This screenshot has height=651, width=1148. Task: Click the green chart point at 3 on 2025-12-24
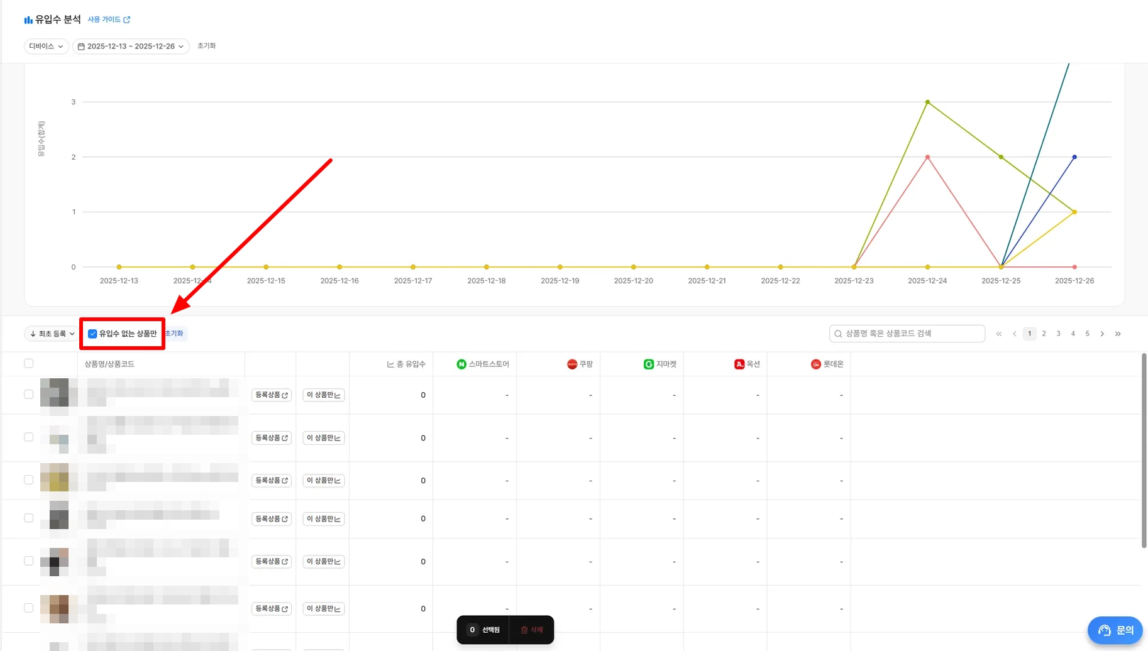927,102
